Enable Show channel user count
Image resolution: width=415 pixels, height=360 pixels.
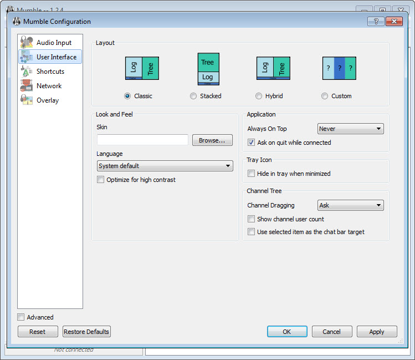tap(251, 219)
